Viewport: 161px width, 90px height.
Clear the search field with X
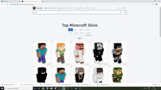(121, 12)
